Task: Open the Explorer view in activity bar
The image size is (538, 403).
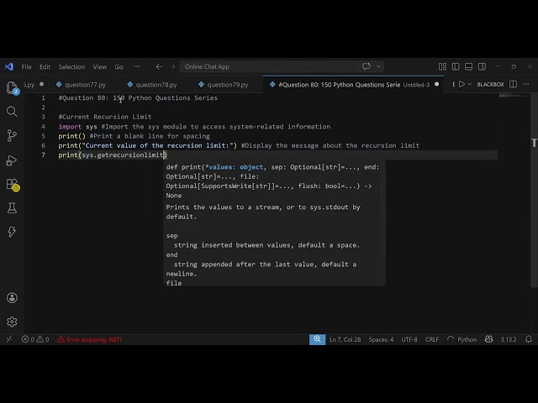Action: click(x=12, y=87)
